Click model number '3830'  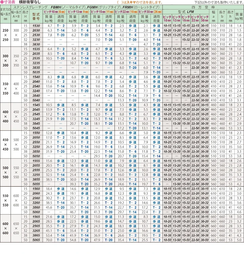coord(36,44)
